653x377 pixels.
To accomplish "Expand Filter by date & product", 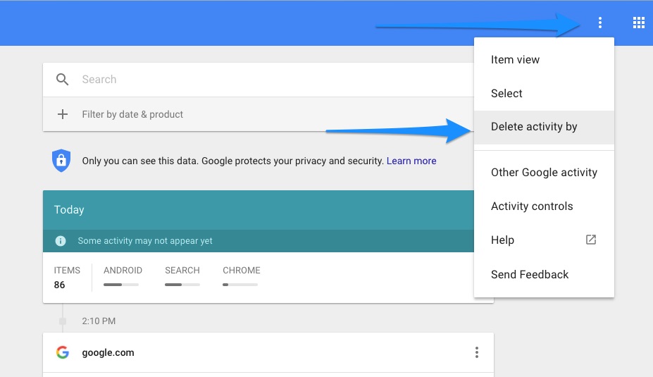I will (x=132, y=114).
